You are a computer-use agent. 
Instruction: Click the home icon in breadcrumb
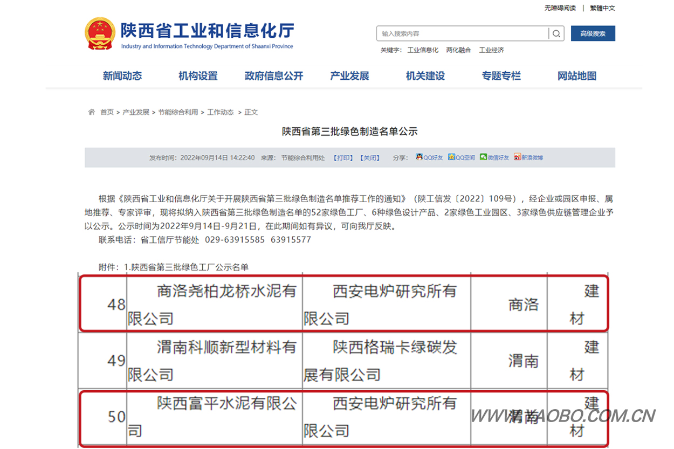click(x=92, y=112)
